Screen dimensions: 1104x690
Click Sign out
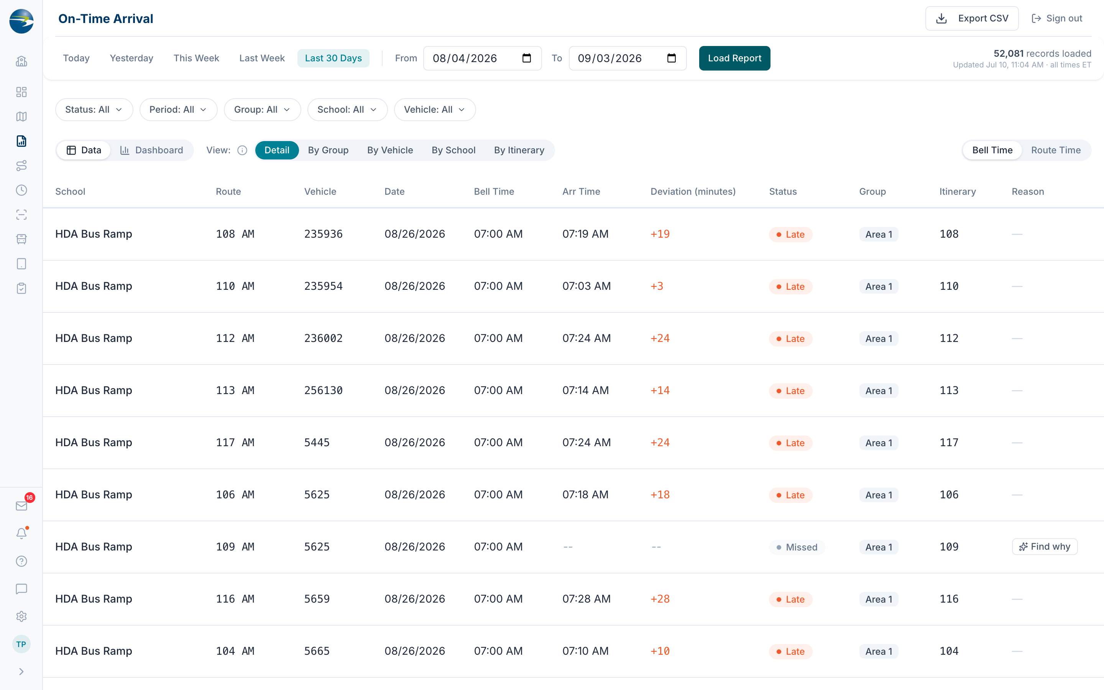pos(1056,18)
